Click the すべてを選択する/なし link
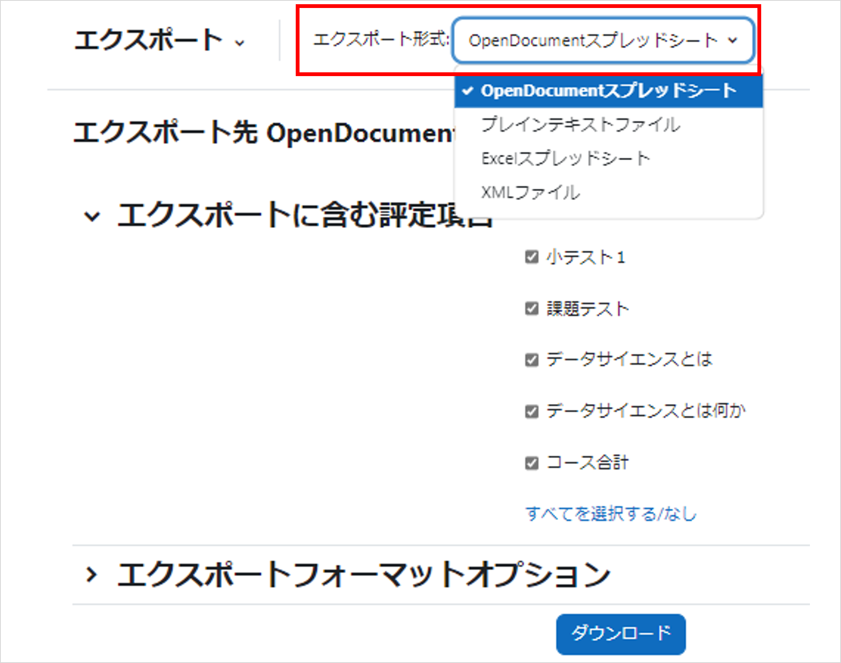Image resolution: width=841 pixels, height=663 pixels. pos(611,514)
